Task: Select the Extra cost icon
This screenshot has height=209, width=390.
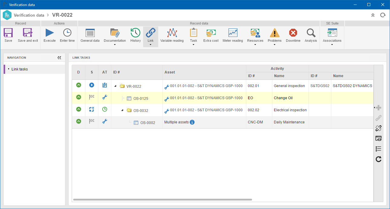Action: [211, 33]
